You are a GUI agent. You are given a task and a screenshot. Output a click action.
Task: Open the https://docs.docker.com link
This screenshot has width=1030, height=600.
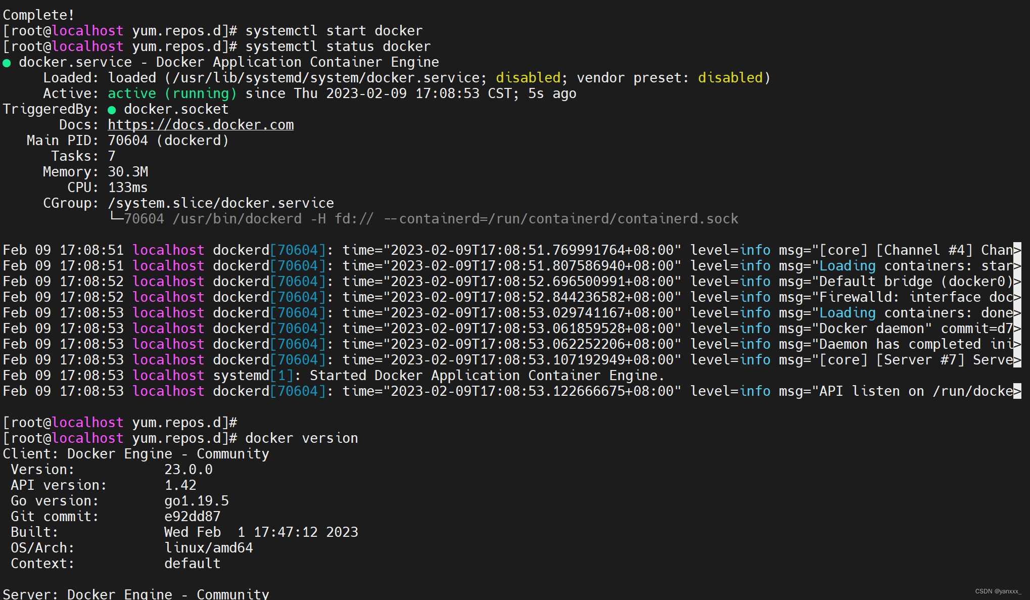click(201, 125)
